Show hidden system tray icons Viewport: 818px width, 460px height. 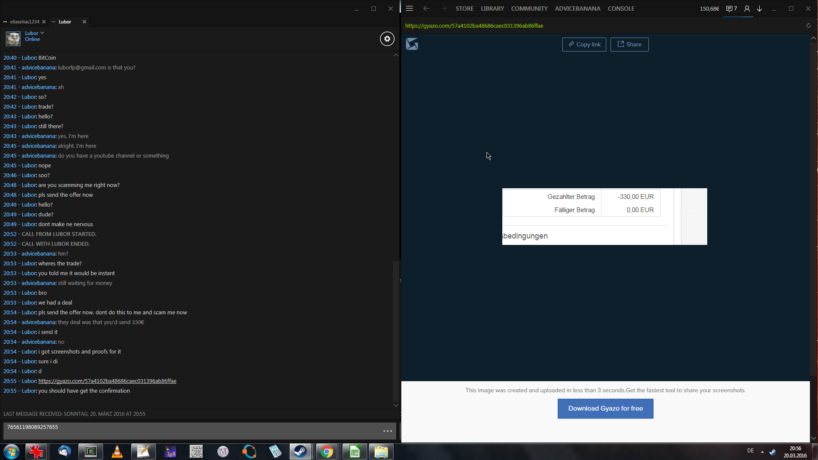point(762,451)
